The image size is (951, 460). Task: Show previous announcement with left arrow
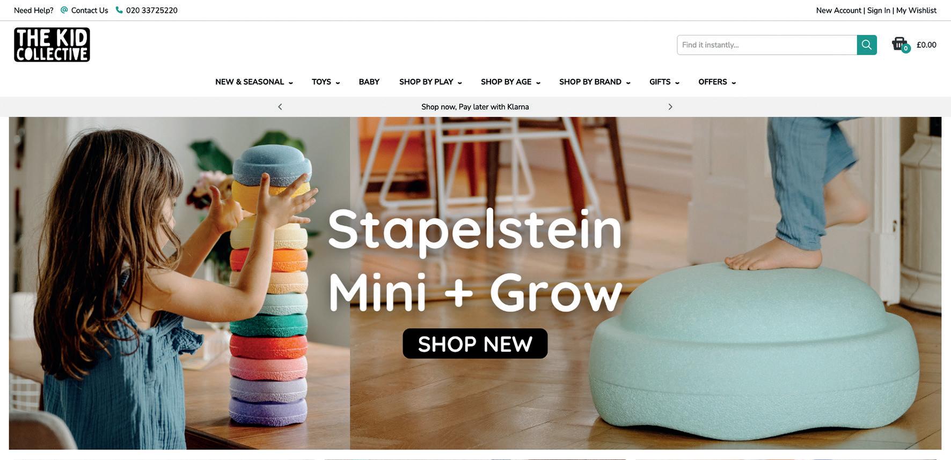[280, 107]
